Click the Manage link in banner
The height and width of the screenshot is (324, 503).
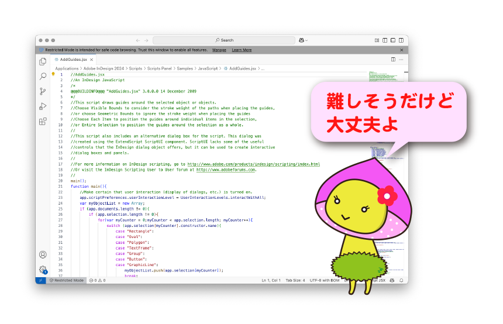tap(219, 50)
